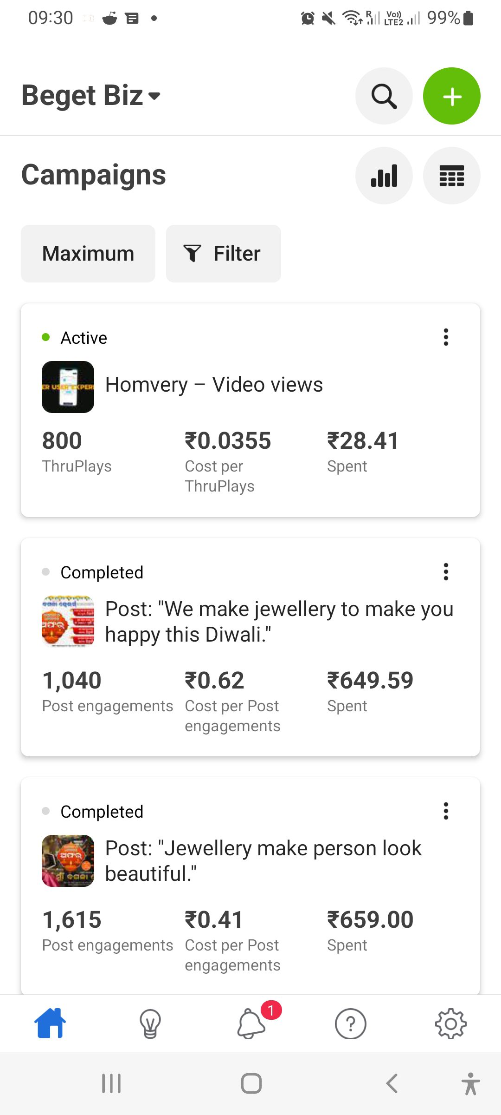
Task: Open the "Jewellery make person look beautiful" campaign
Action: [263, 861]
